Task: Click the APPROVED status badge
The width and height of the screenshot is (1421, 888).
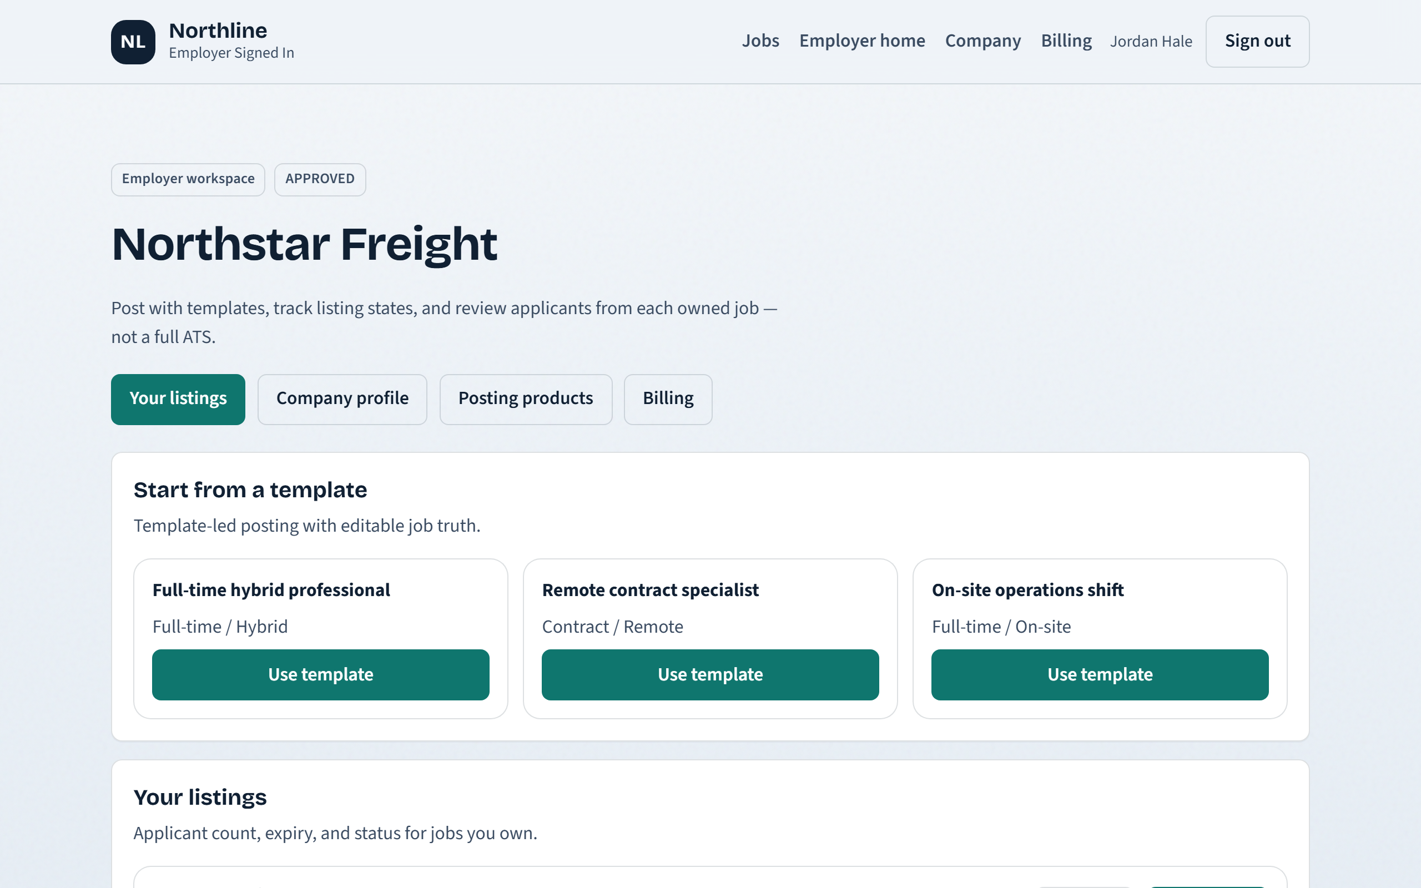Action: tap(320, 179)
